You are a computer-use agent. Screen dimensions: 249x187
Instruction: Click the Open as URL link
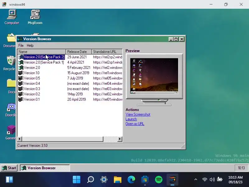pos(135,124)
